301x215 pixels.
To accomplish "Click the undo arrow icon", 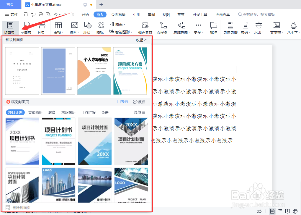I will pos(56,14).
